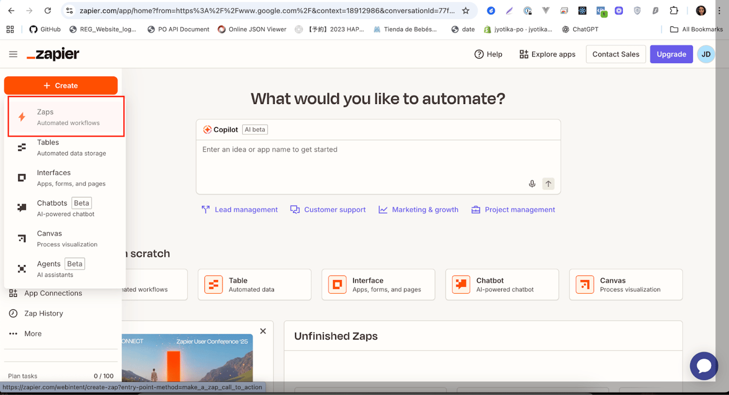Choose Tables from the Create menu

pyautogui.click(x=66, y=147)
